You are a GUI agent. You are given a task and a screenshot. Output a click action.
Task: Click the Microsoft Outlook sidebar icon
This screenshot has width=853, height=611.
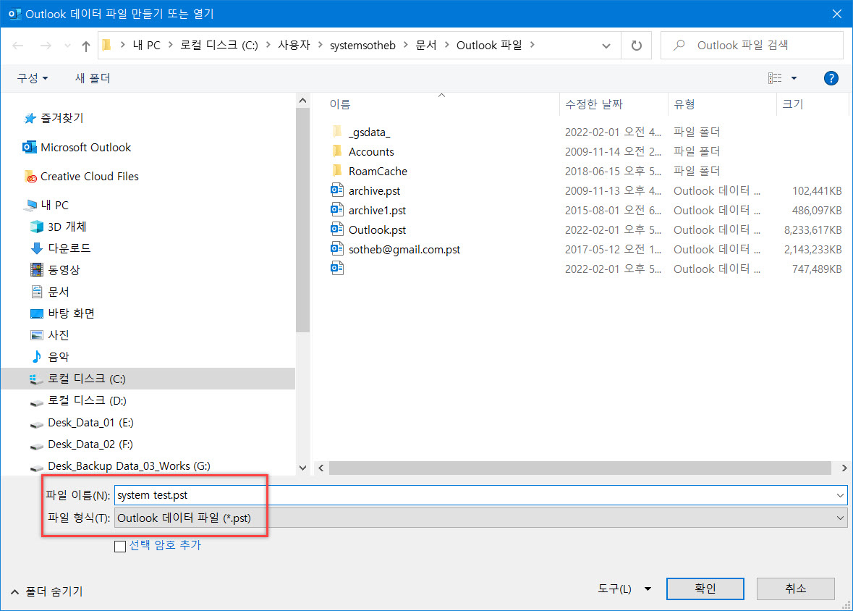tap(30, 147)
